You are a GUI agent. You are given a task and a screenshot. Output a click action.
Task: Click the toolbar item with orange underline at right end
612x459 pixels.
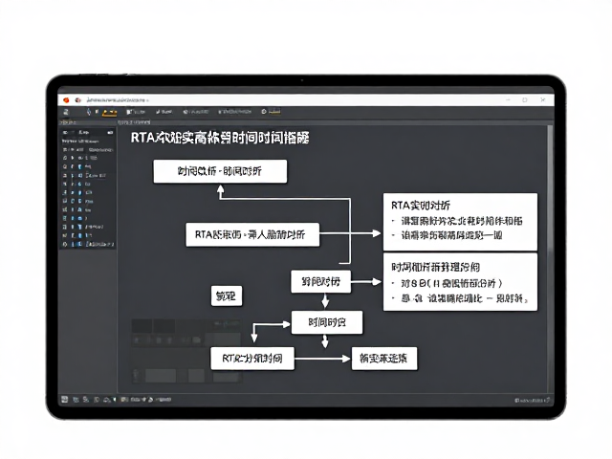tap(271, 112)
